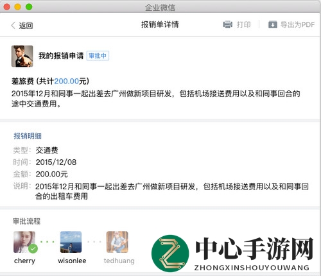Click the 出租车费用 description line
Viewport: 321px width, 276px height.
pyautogui.click(x=62, y=196)
